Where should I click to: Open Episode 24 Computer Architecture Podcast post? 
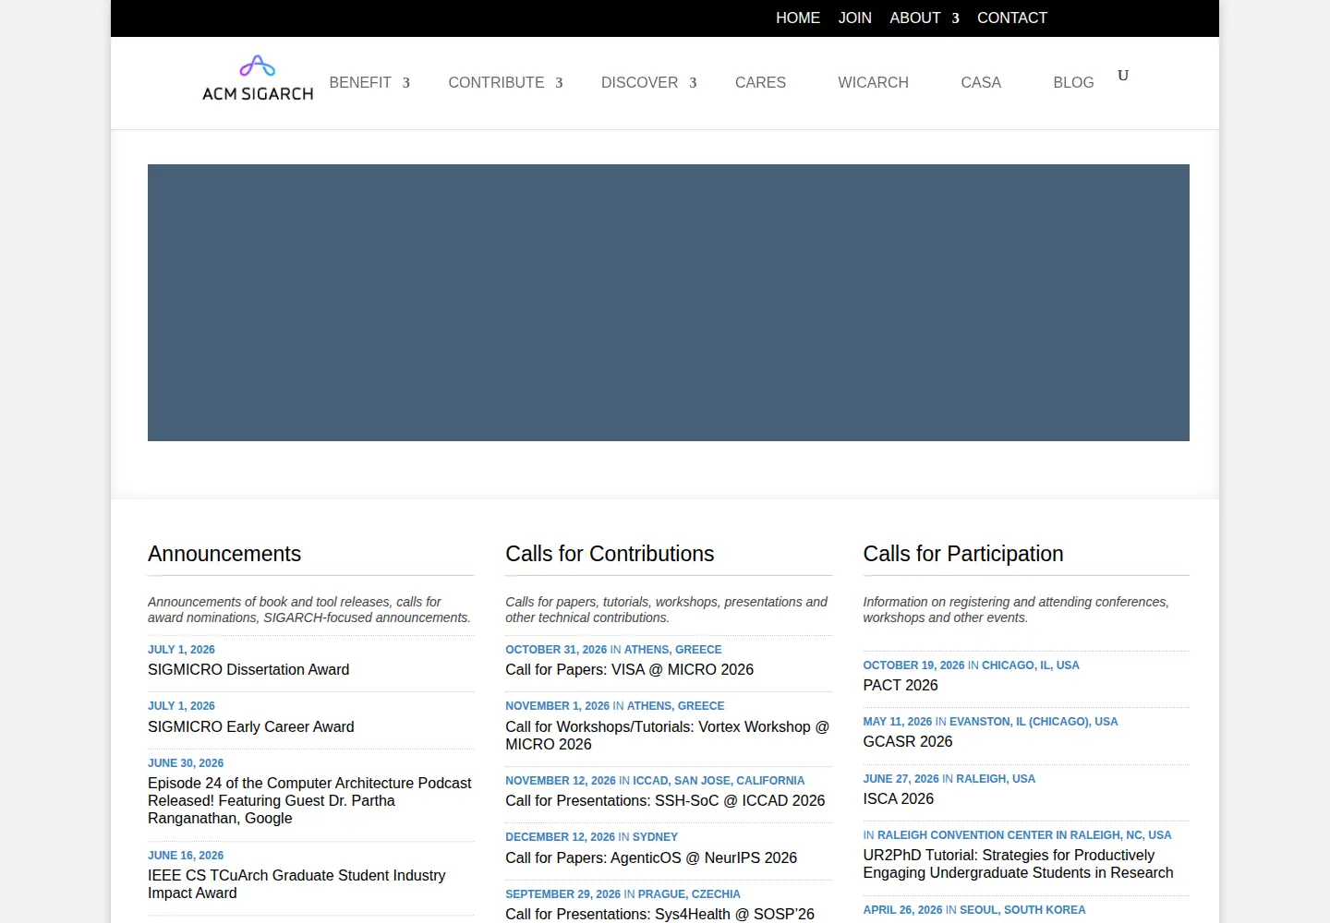coord(309,800)
